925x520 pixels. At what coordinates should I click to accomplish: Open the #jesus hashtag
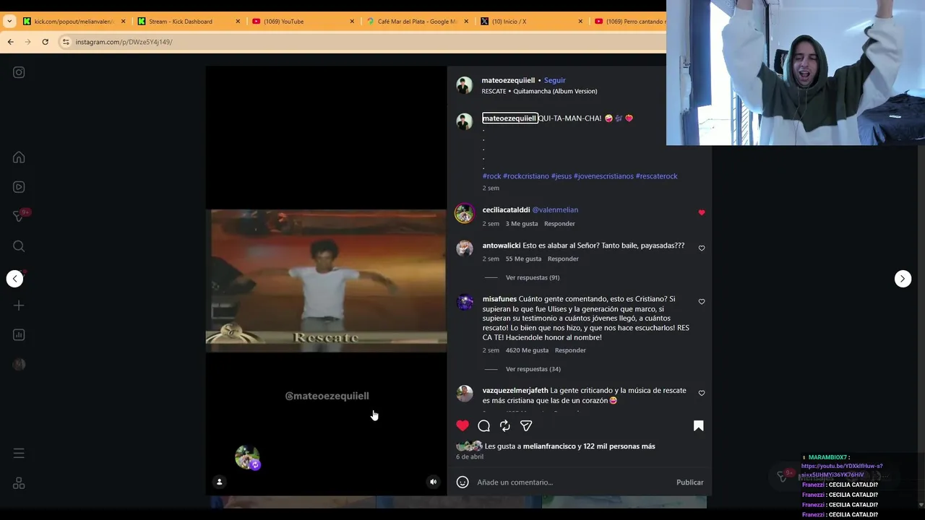pos(562,176)
